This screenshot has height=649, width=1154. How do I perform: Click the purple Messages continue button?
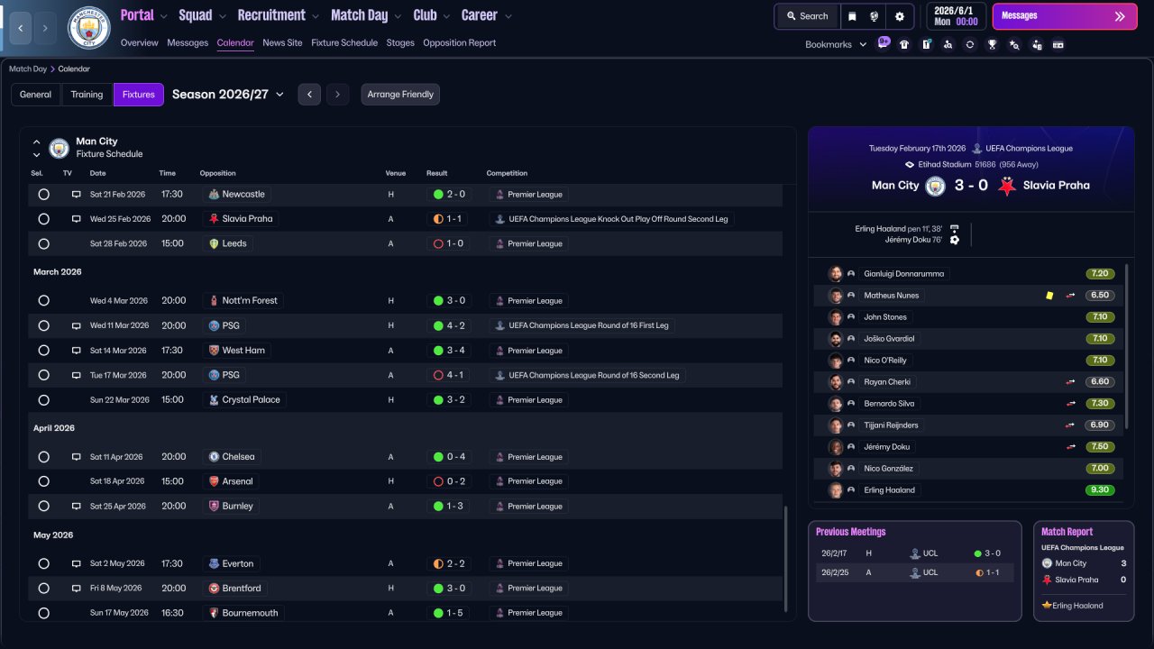(x=1065, y=16)
